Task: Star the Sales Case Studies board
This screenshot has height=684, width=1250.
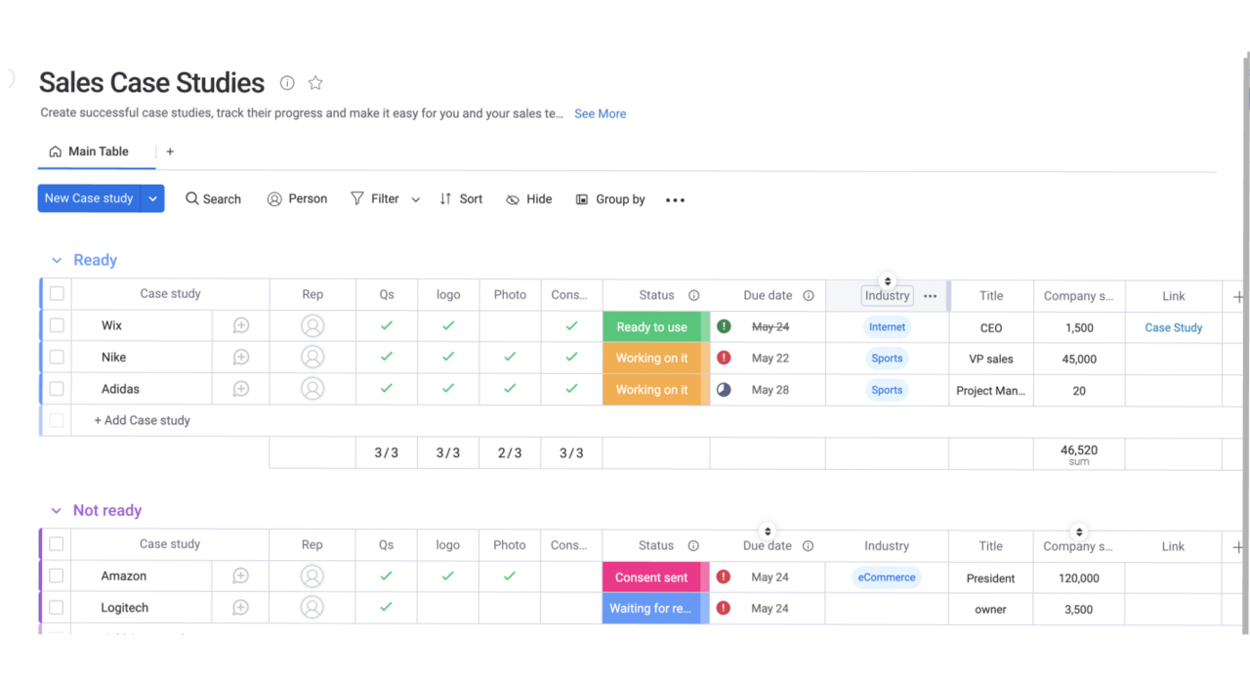Action: 315,83
